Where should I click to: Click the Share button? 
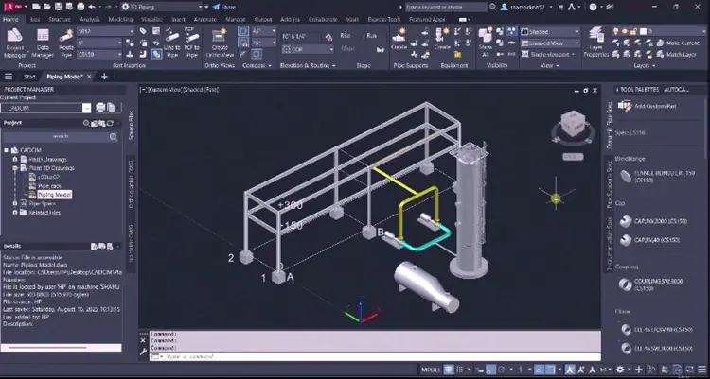224,7
